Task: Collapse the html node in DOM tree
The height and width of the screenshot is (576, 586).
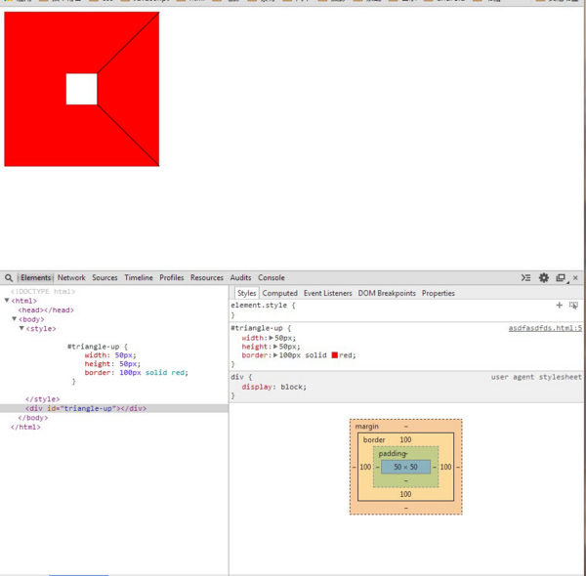Action: tap(8, 301)
